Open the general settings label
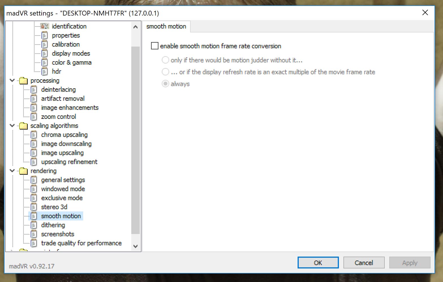Viewport: 443px width, 282px height. (63, 180)
